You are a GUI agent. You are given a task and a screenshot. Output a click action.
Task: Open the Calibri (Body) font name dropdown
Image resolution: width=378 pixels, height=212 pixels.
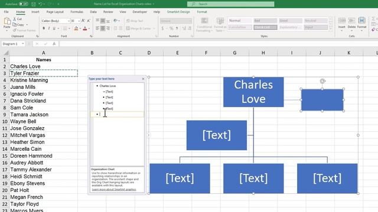click(69, 21)
